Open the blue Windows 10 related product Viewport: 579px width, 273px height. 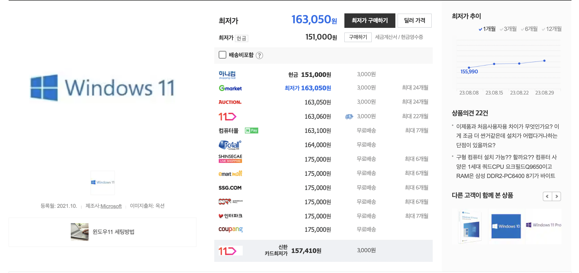click(x=506, y=226)
